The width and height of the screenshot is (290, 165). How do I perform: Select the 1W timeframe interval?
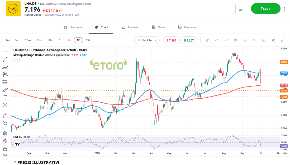[x=88, y=40]
